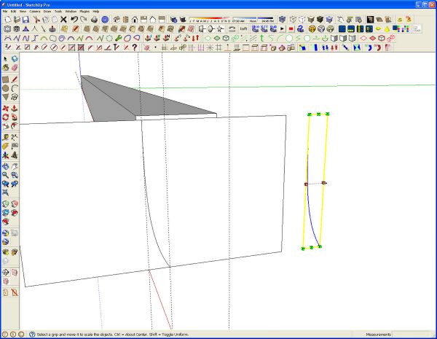Viewport: 437px width, 339px height.
Task: Choose the Circle drawing tool
Action: click(5, 88)
